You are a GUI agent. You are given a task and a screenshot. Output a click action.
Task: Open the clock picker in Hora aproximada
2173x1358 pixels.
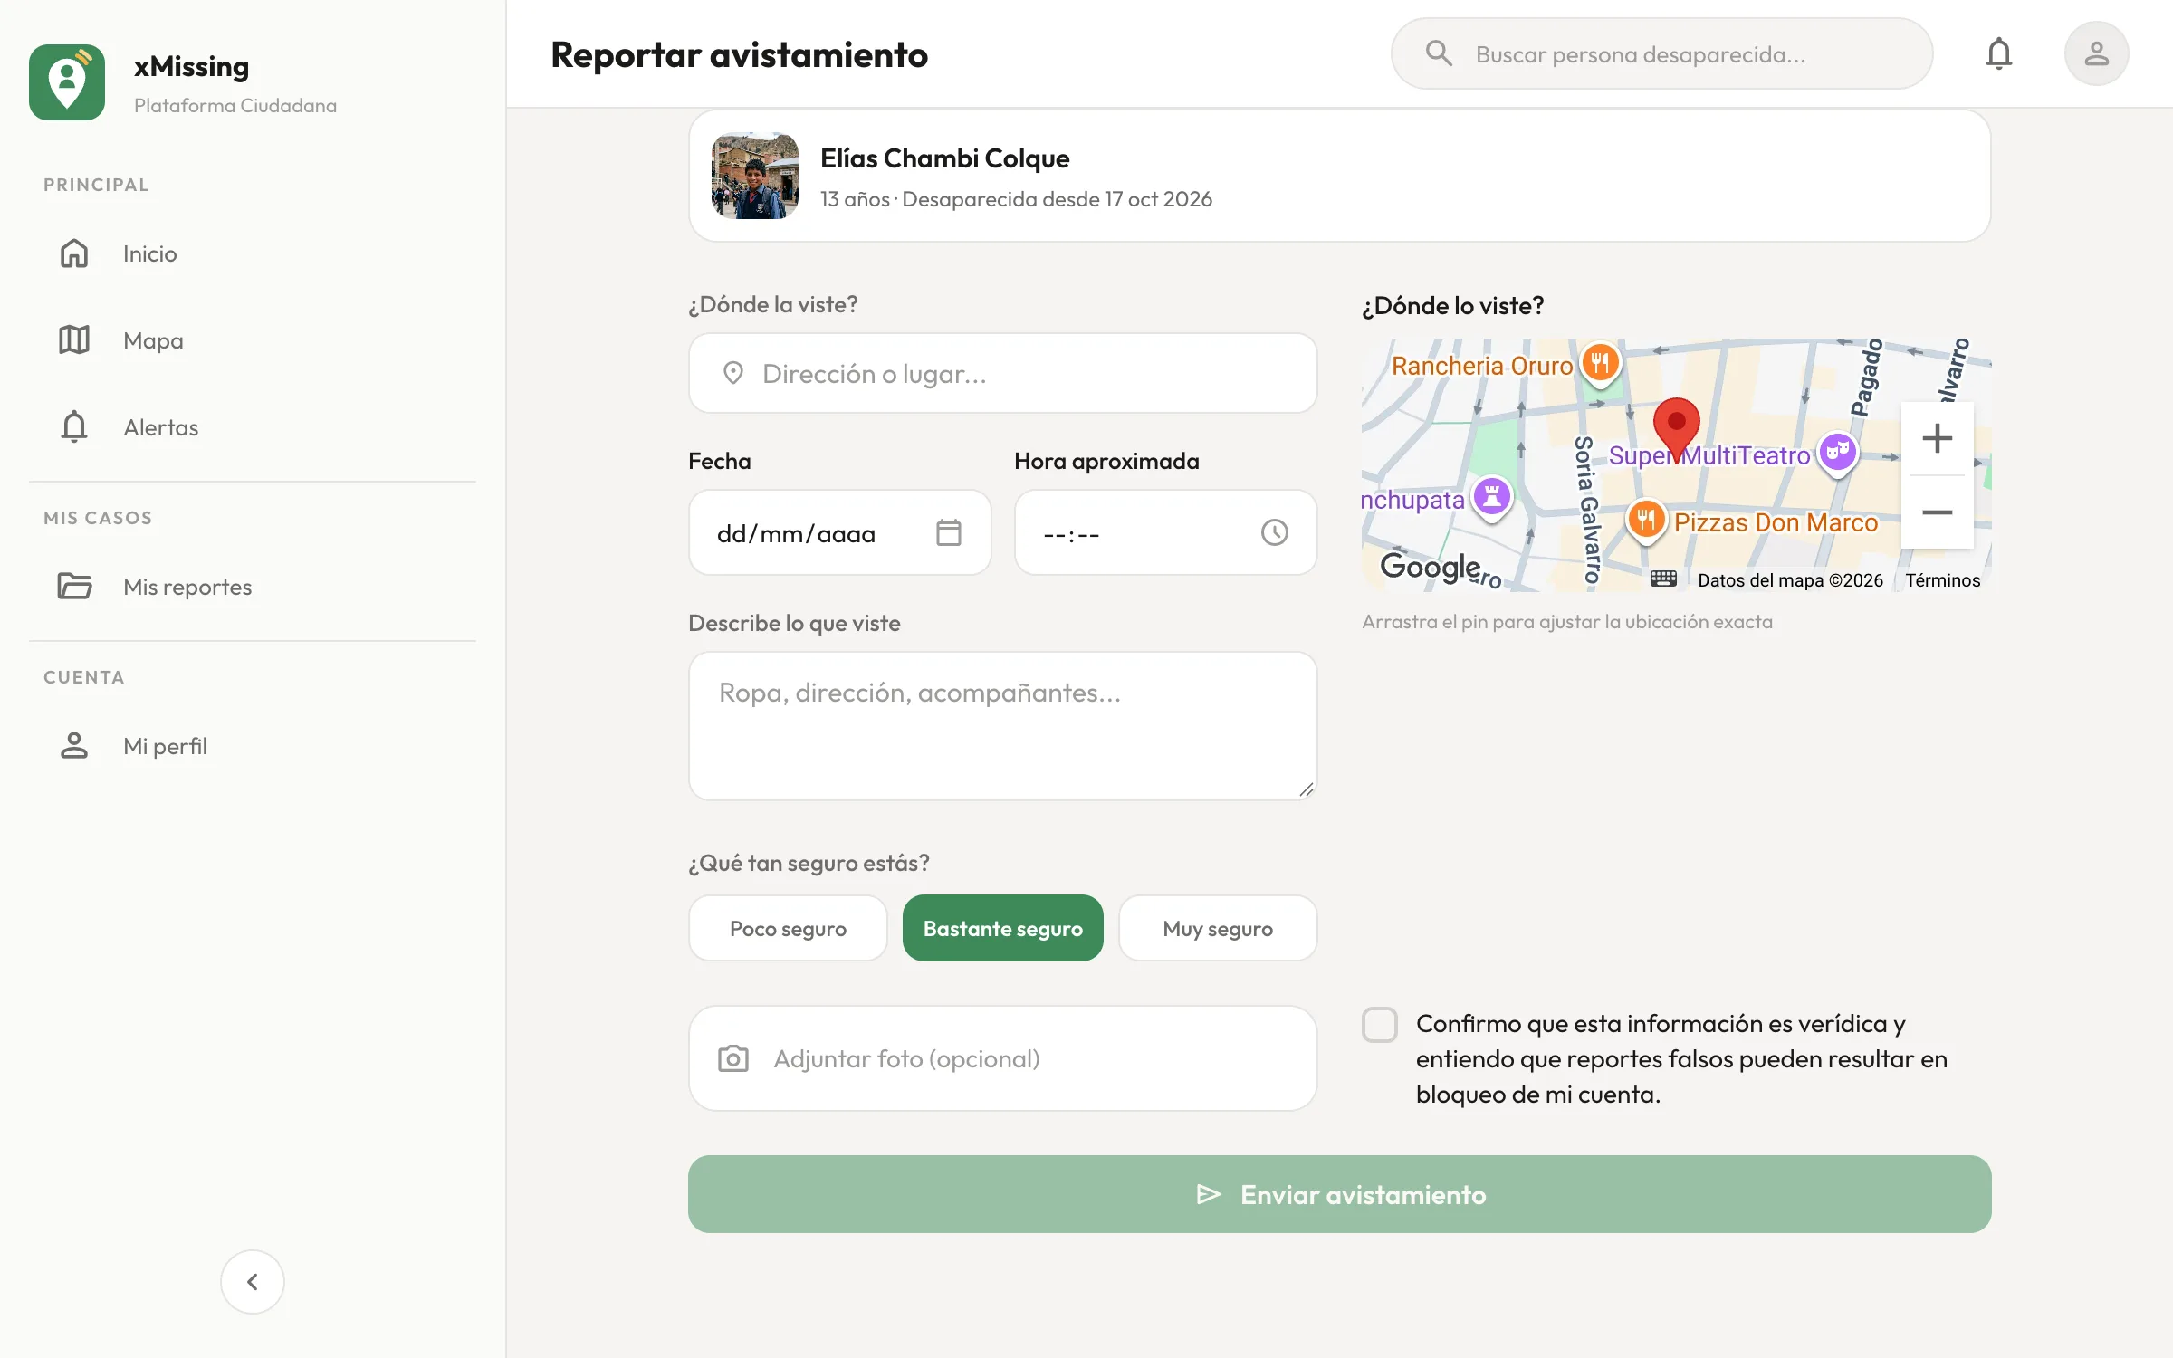coord(1274,532)
